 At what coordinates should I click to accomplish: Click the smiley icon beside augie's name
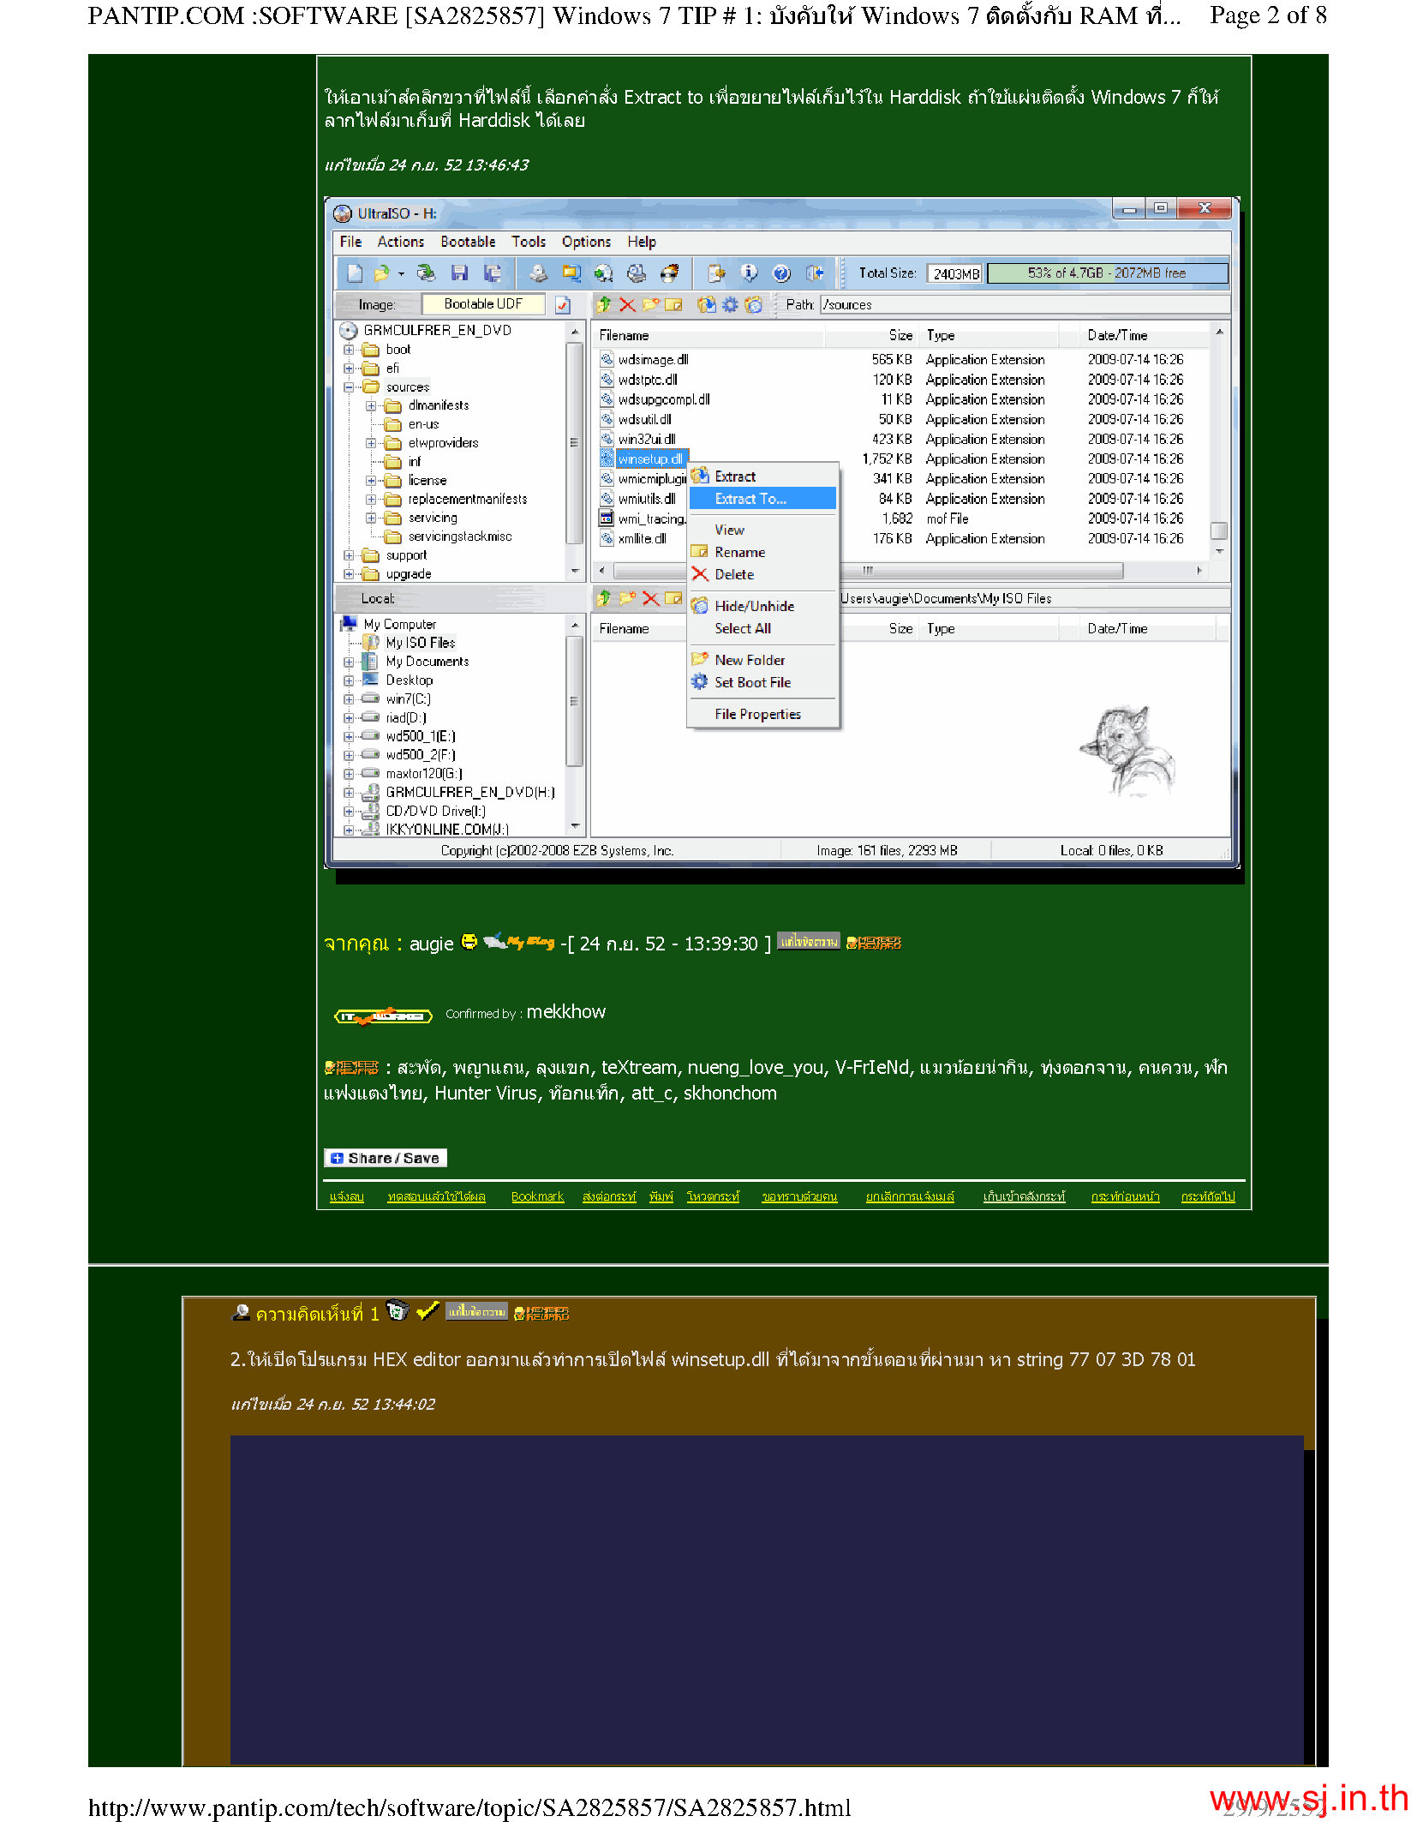[x=469, y=942]
